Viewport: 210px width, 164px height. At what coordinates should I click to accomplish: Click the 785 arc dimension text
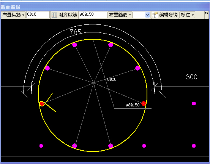tap(76, 32)
